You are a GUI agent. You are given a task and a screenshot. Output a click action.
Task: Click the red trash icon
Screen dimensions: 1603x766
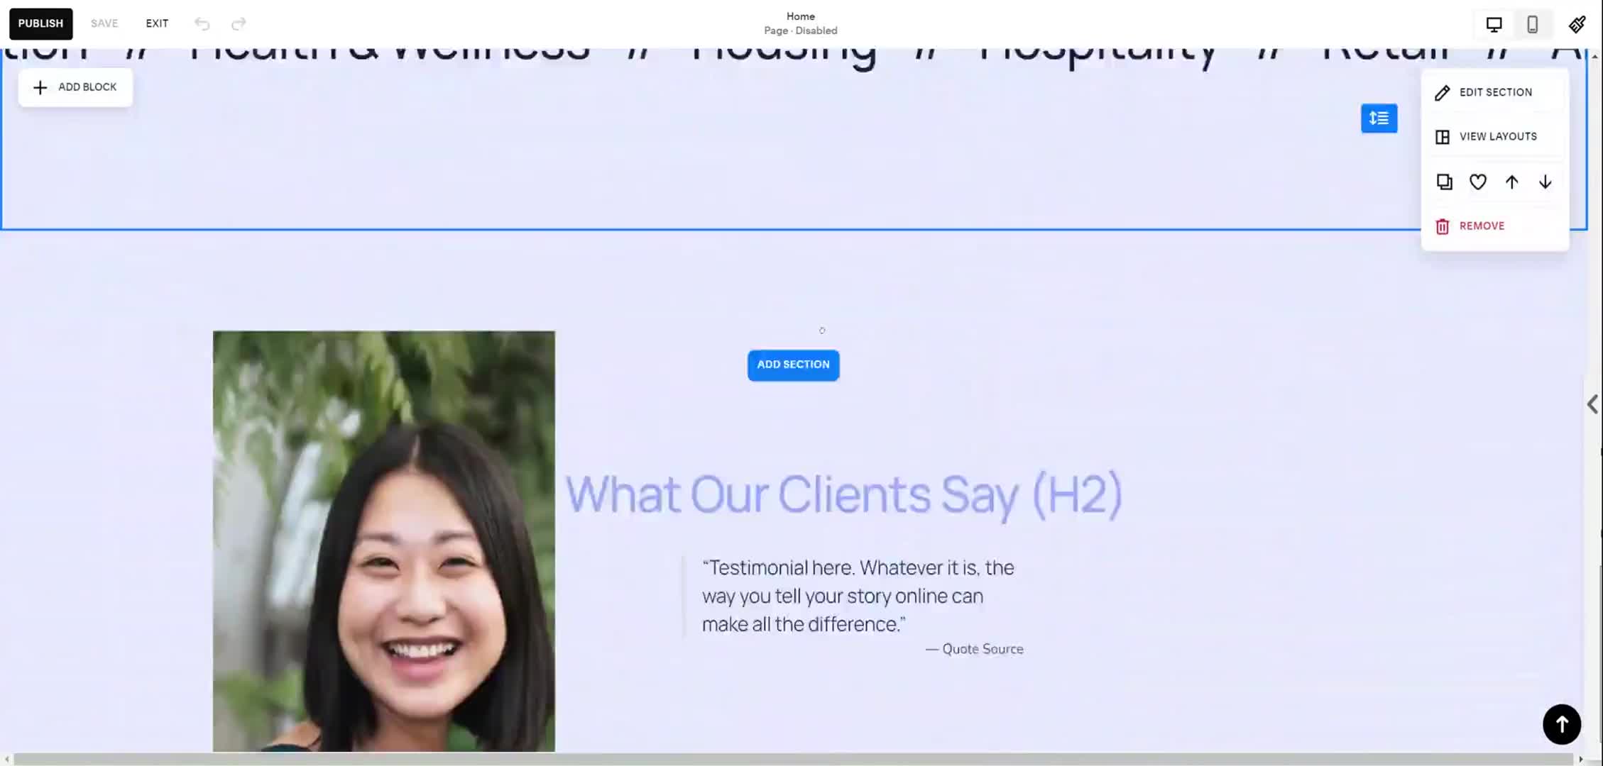pos(1442,226)
